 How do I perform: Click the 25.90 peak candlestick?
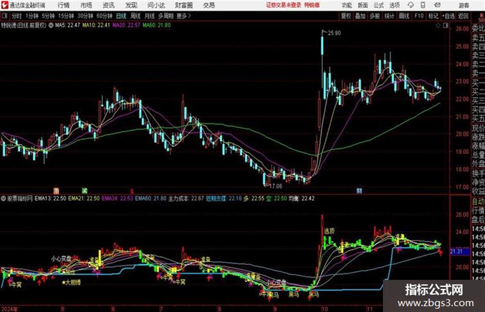(x=322, y=45)
